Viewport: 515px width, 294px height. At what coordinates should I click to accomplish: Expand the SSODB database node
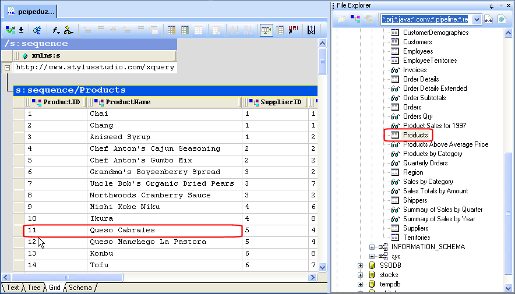(x=360, y=265)
